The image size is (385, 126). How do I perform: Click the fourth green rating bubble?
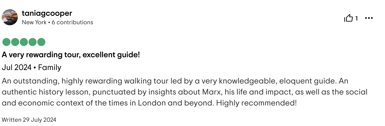[33, 42]
